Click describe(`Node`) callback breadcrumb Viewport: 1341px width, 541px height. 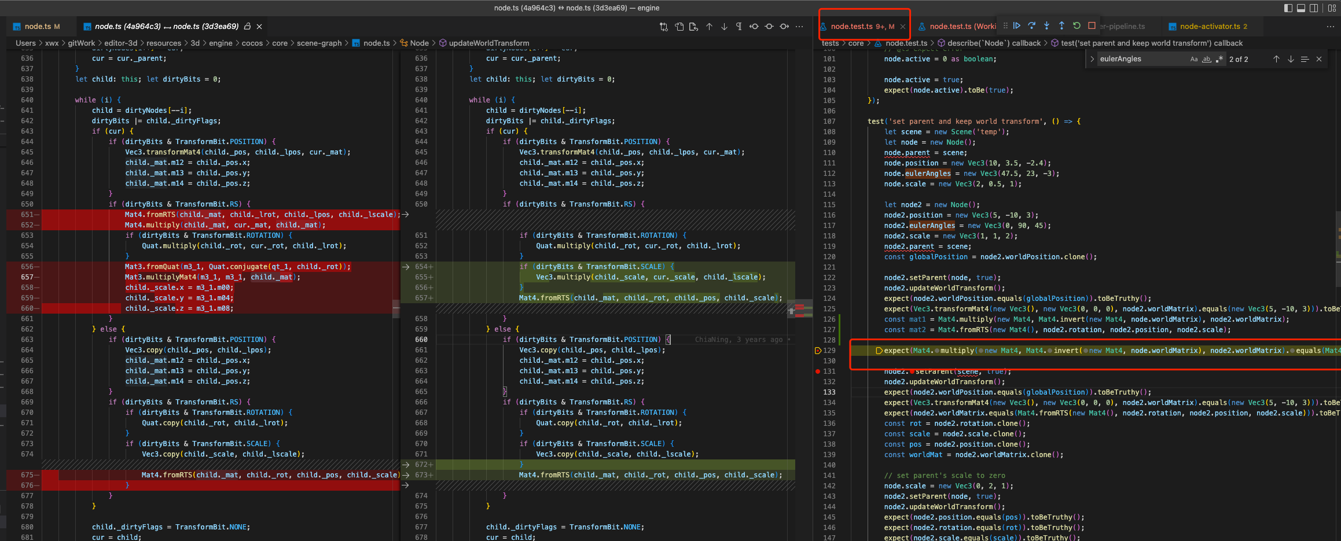[x=993, y=43]
